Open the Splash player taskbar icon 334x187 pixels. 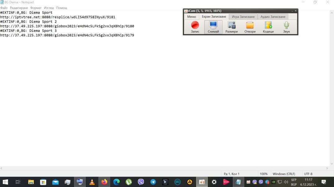click(226, 182)
